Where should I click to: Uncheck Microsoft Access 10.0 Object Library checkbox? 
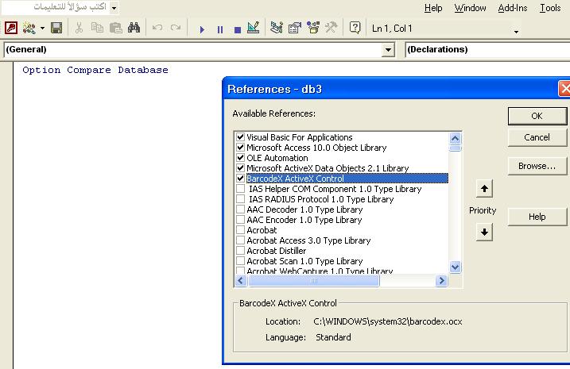(240, 148)
